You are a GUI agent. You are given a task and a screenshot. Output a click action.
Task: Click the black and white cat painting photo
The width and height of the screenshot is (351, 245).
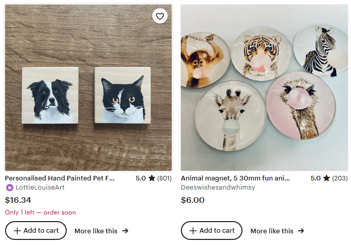(x=121, y=96)
